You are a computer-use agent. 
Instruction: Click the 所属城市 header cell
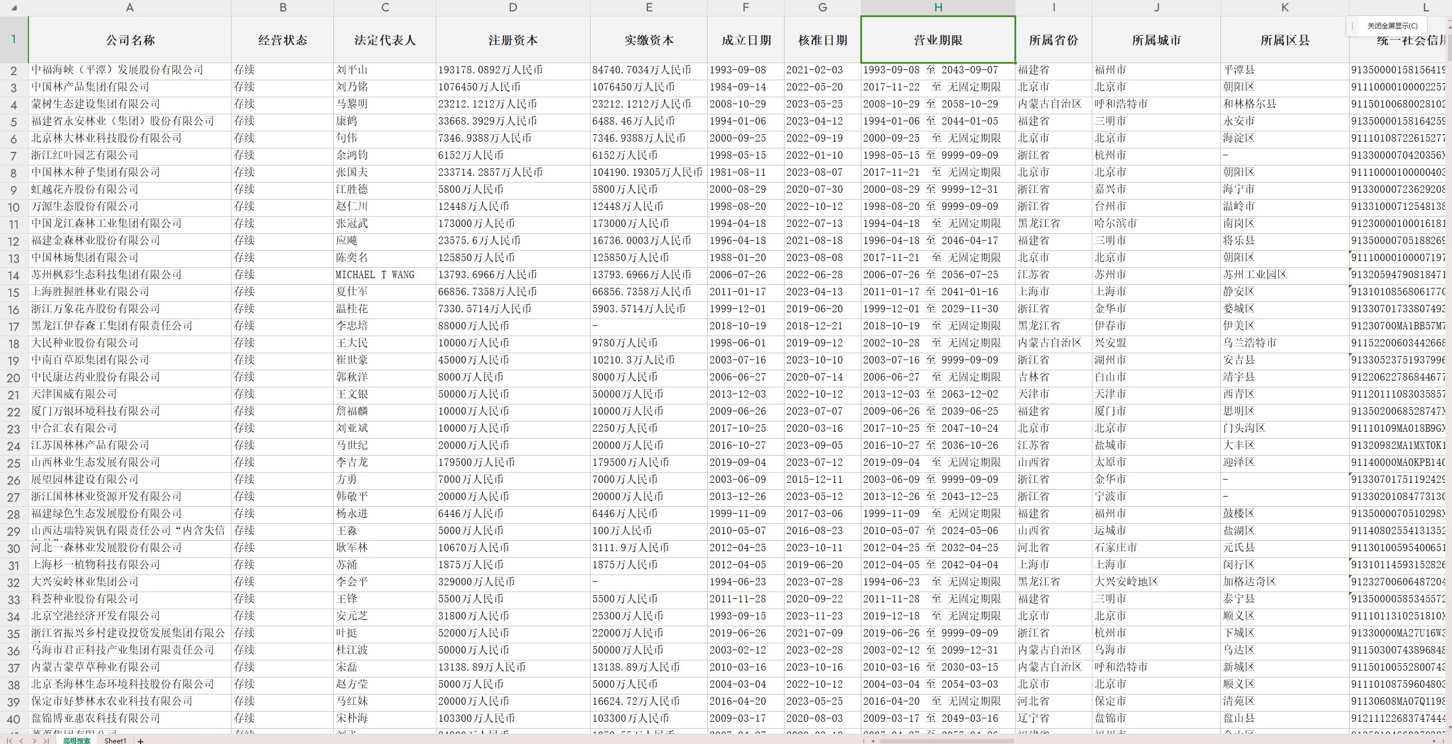[x=1157, y=40]
